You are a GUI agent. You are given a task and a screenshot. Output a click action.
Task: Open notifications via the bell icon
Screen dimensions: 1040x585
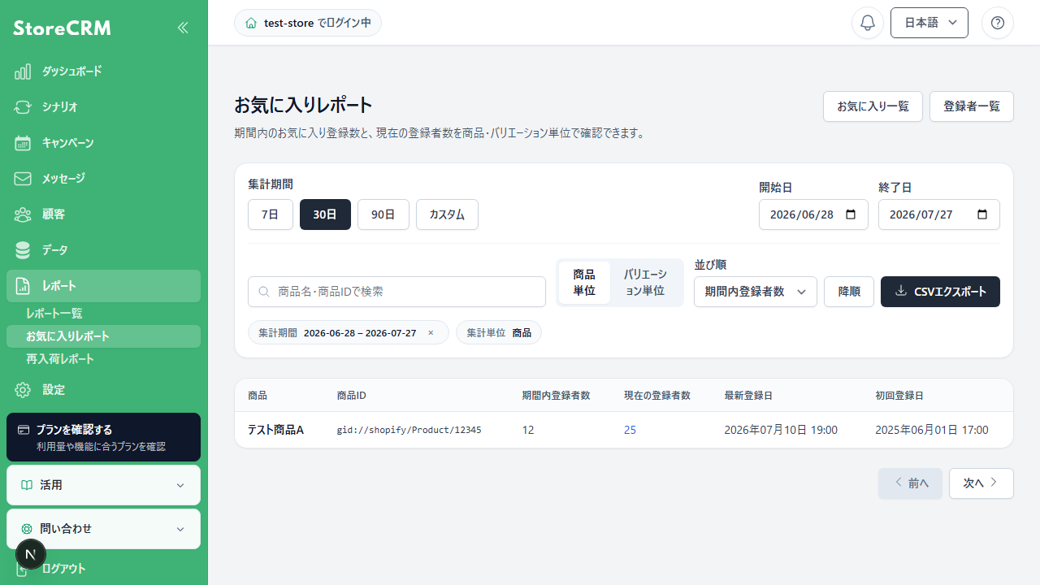(x=868, y=23)
